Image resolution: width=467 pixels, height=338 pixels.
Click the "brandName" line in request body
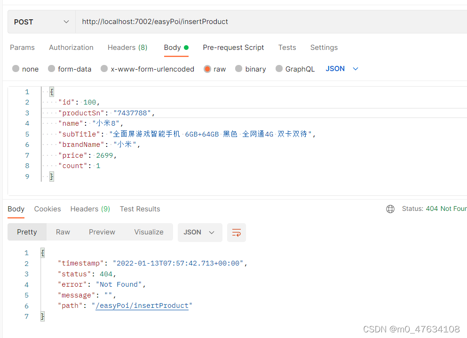pyautogui.click(x=99, y=145)
